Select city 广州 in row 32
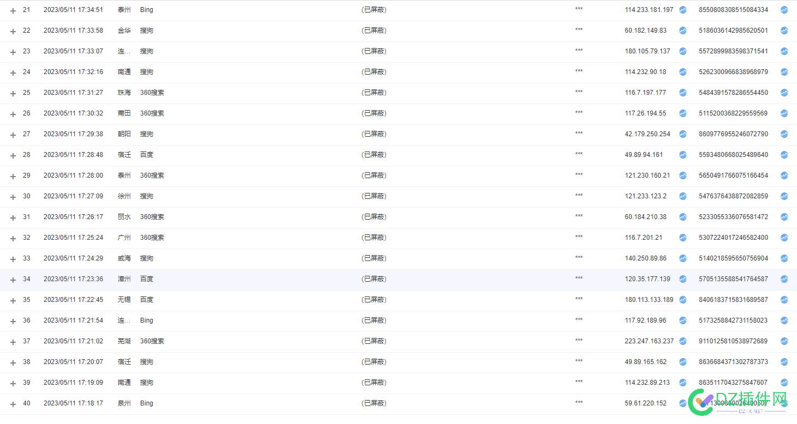The height and width of the screenshot is (424, 797). (124, 238)
